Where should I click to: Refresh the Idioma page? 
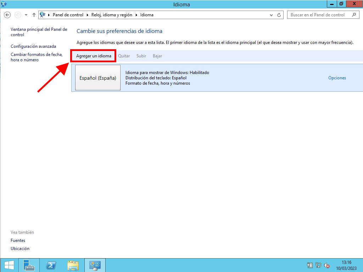(x=279, y=15)
